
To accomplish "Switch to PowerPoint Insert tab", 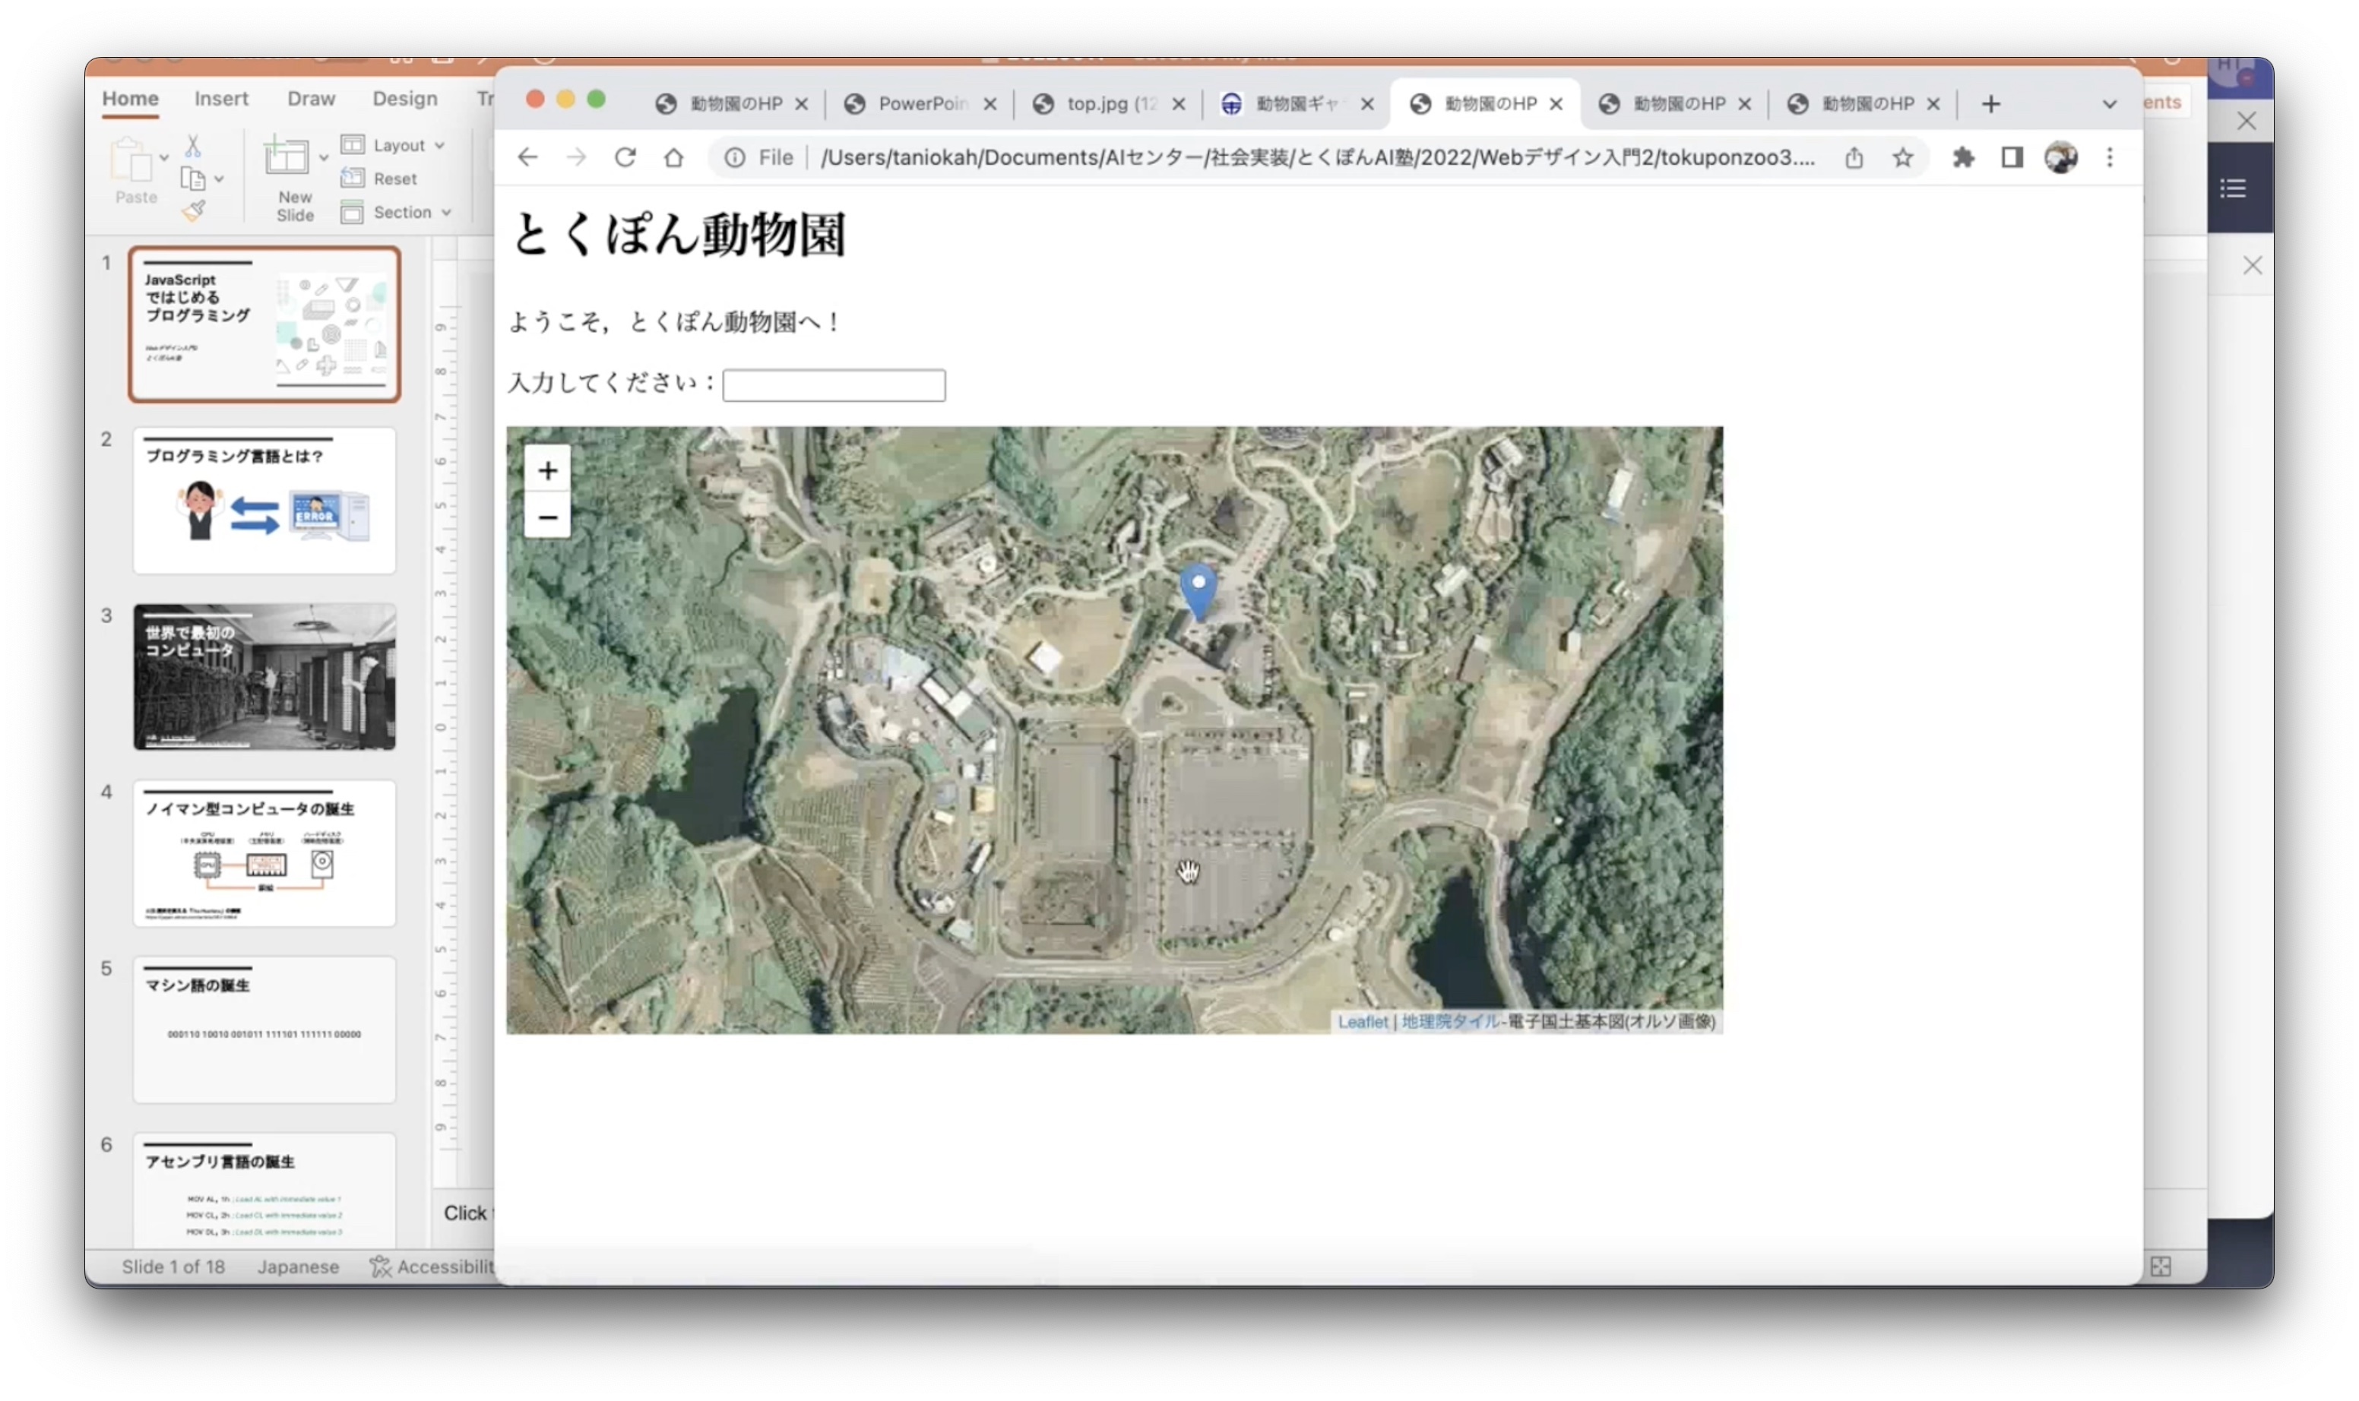I will [x=221, y=99].
